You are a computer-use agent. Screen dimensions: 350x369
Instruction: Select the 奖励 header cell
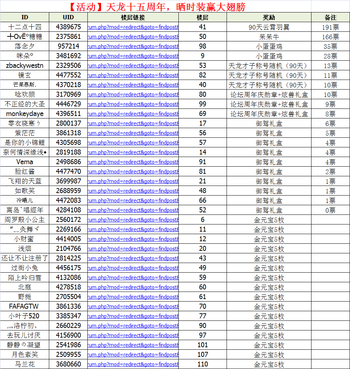269,17
